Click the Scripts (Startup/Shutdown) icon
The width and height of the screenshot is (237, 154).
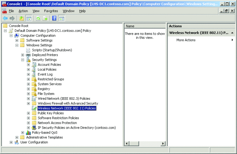(x=28, y=50)
